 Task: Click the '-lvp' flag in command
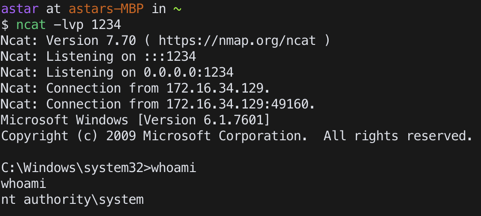68,25
